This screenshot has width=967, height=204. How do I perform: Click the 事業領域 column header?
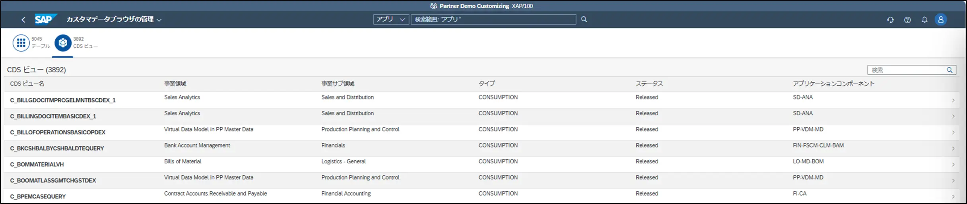click(175, 84)
